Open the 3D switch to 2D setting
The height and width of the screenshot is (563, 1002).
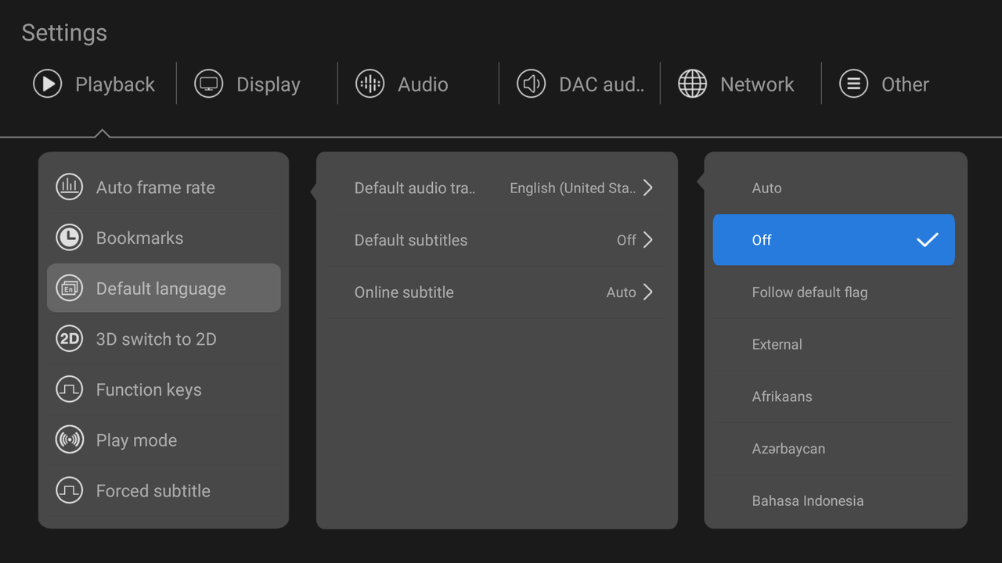164,339
